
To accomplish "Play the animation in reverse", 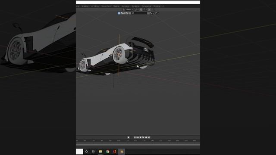I will click(x=141, y=137).
